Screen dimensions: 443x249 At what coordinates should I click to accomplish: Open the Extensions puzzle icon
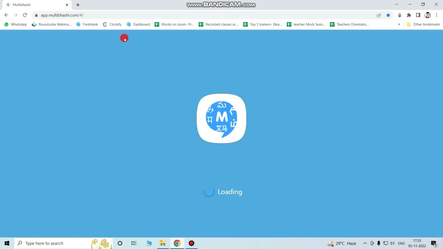tap(409, 15)
